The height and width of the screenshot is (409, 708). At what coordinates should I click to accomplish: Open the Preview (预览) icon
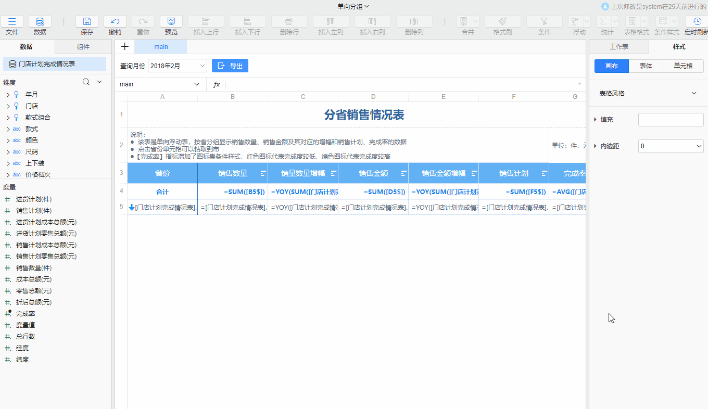(x=171, y=21)
